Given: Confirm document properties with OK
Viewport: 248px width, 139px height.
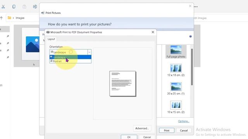Looking at the screenshot, I should (x=129, y=137).
